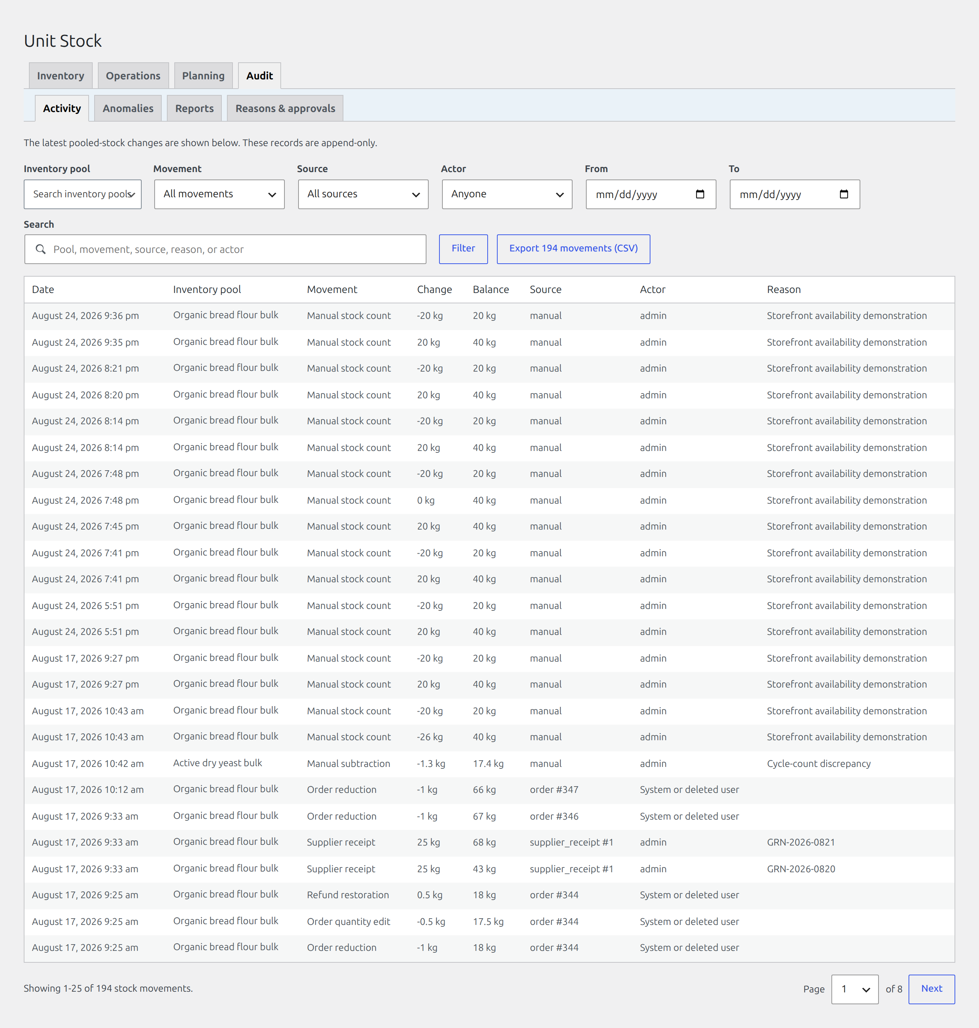Open the Actor Anyone dropdown
979x1028 pixels.
pyautogui.click(x=507, y=194)
